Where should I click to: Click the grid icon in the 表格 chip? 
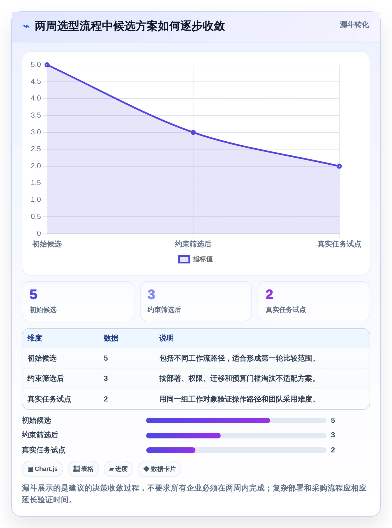76,469
